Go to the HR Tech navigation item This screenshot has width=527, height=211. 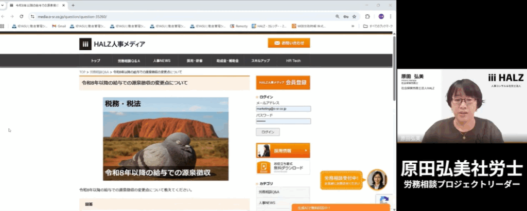click(293, 61)
